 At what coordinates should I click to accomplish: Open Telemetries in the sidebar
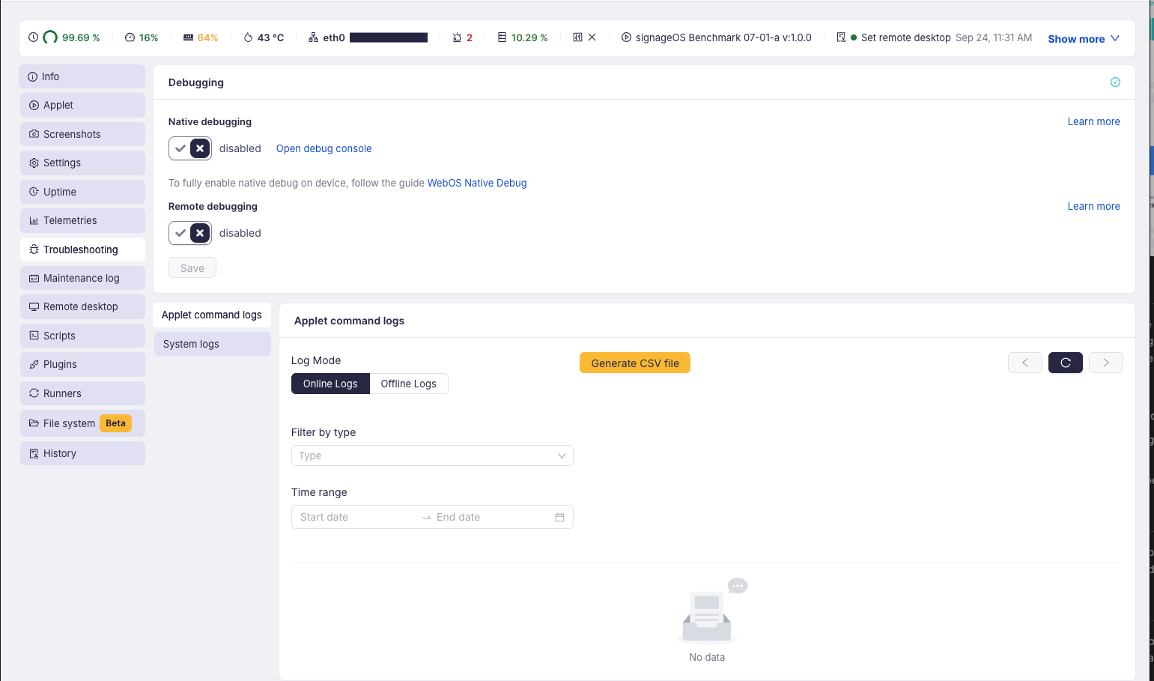coord(82,220)
